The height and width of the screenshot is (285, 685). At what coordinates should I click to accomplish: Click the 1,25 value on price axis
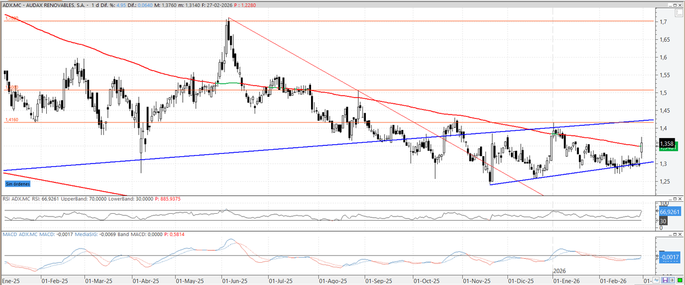tap(664, 181)
